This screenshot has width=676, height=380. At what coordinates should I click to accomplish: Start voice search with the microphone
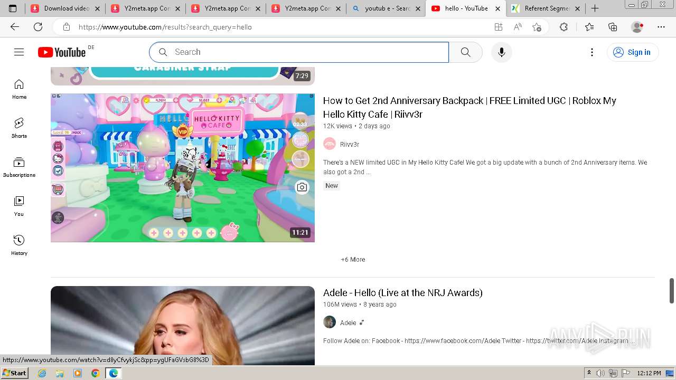(x=502, y=52)
